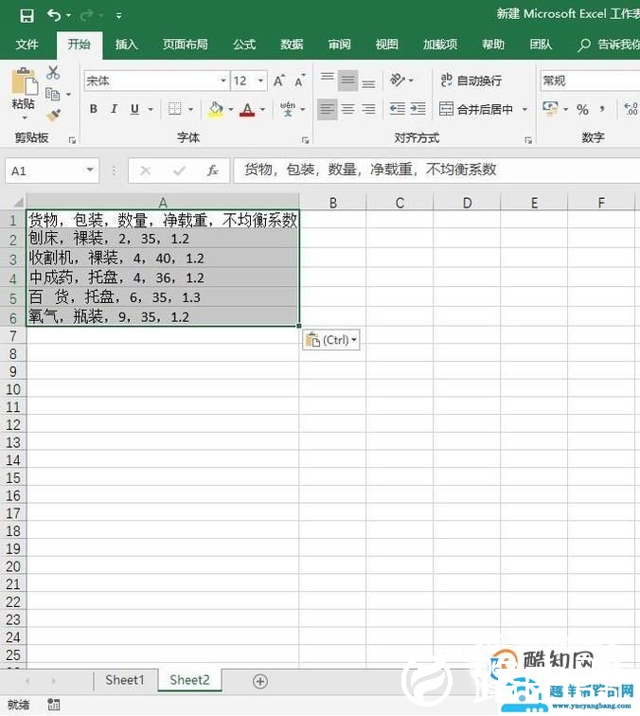Click the text orientation icon
This screenshot has height=716, width=640.
pyautogui.click(x=397, y=80)
